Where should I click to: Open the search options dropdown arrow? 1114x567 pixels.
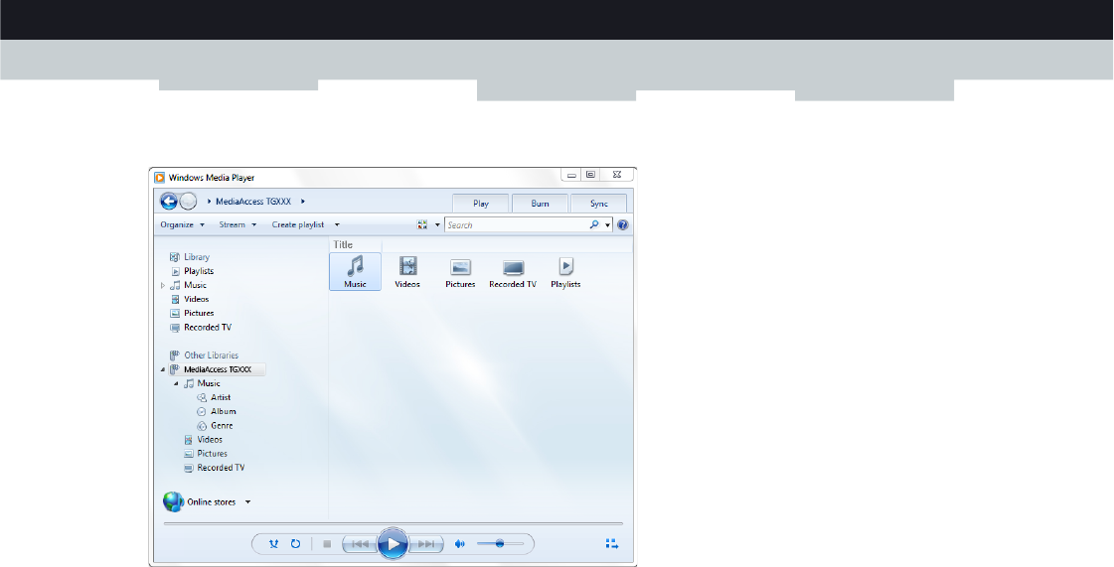(608, 225)
